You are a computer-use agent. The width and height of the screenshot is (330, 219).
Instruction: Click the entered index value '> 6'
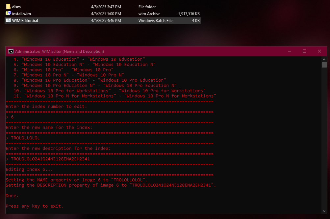(x=10, y=117)
